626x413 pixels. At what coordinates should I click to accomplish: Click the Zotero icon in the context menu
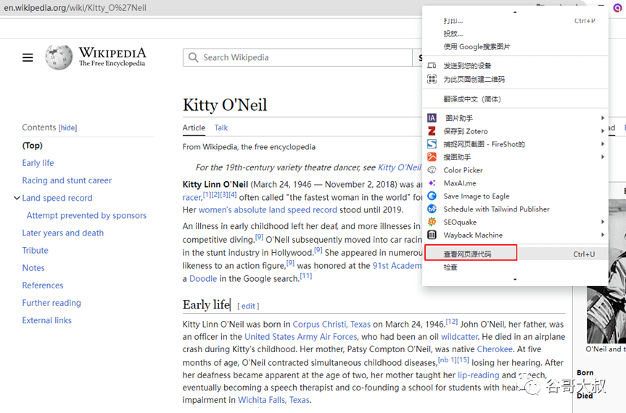pyautogui.click(x=432, y=131)
